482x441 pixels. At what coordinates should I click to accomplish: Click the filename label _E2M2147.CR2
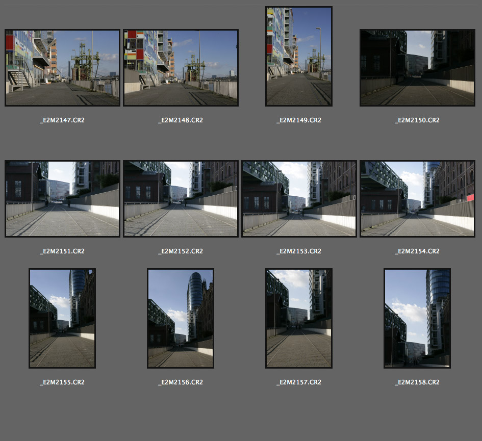(62, 120)
